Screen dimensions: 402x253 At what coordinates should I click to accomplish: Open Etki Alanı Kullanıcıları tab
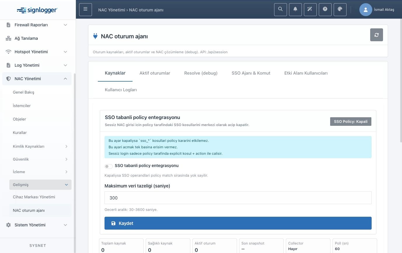pos(306,73)
